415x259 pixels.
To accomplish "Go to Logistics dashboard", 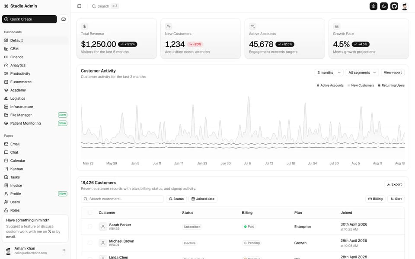I will [35, 98].
